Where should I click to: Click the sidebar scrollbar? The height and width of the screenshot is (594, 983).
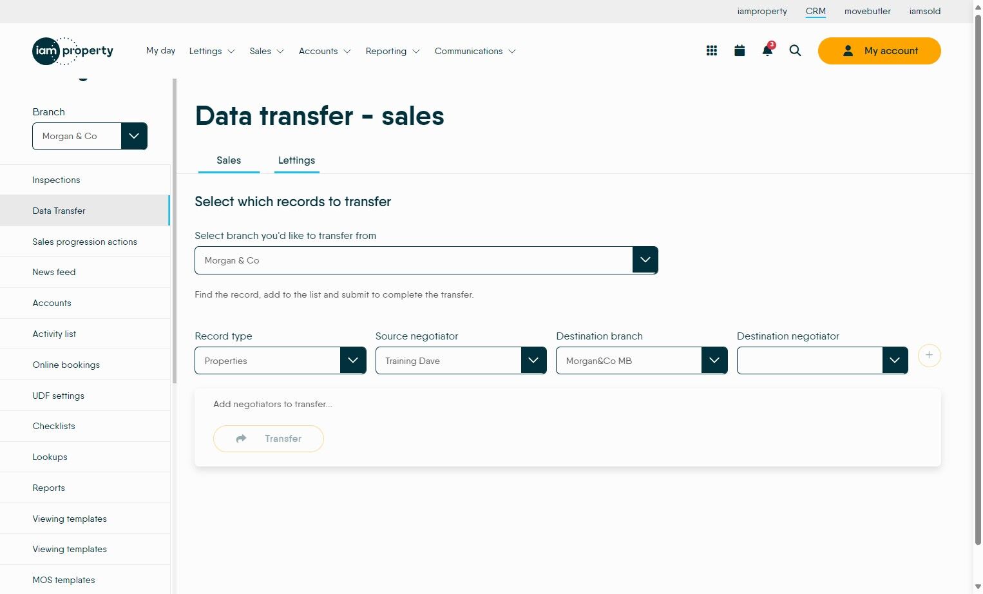174,231
